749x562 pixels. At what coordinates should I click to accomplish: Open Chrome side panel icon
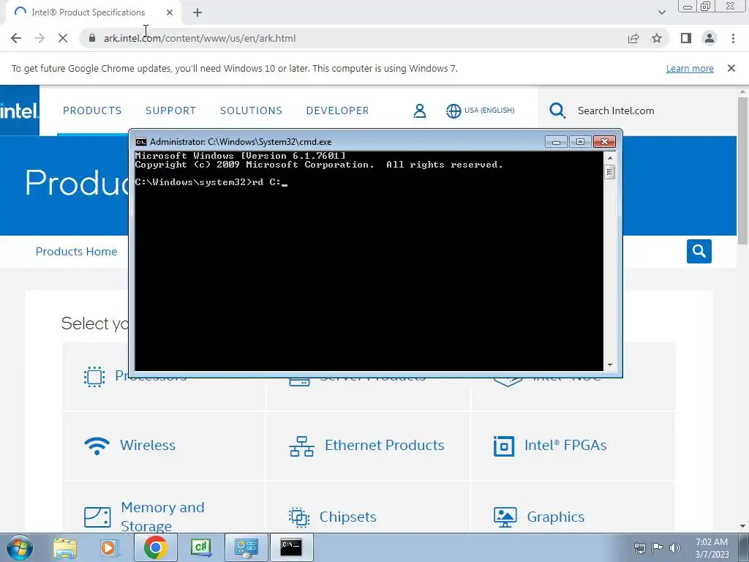pyautogui.click(x=686, y=38)
